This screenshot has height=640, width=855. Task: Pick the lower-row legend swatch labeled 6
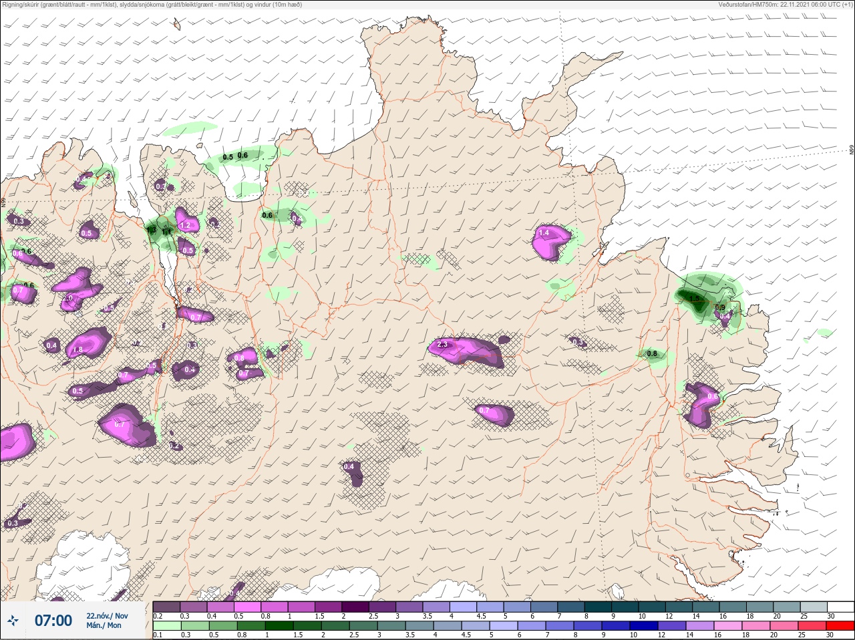point(530,626)
